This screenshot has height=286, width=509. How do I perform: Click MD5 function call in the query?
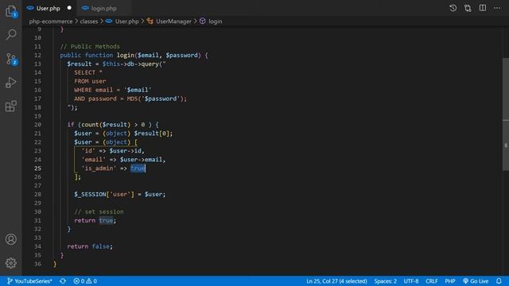click(133, 99)
